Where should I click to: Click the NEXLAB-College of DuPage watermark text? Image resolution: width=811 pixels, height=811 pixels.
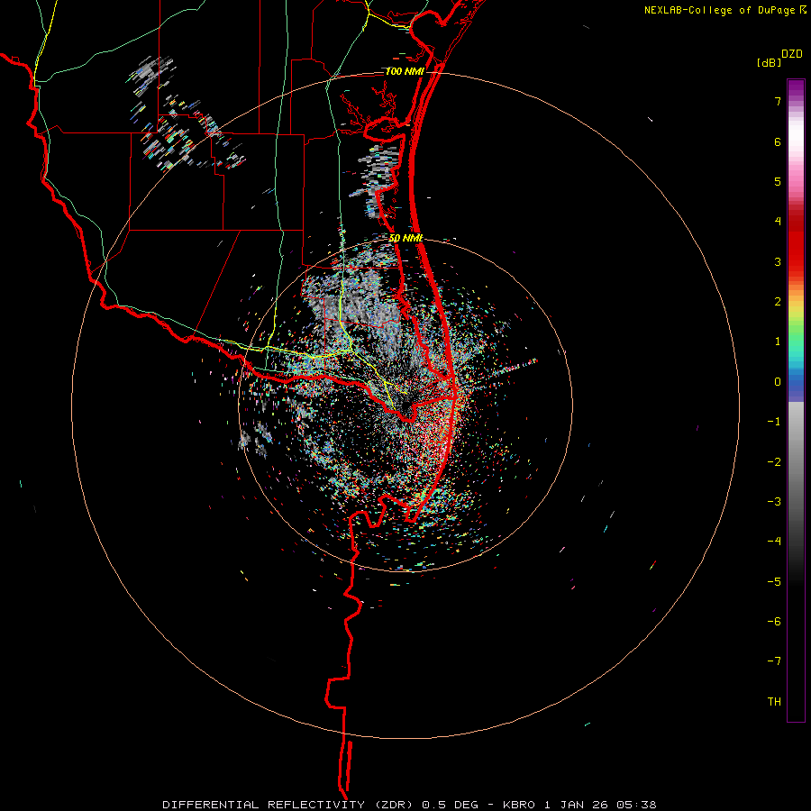pos(720,10)
